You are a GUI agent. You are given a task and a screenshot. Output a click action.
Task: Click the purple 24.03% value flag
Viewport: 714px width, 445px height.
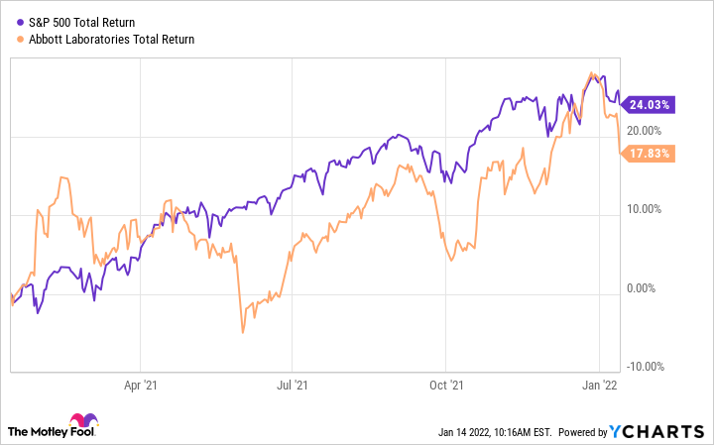(648, 105)
